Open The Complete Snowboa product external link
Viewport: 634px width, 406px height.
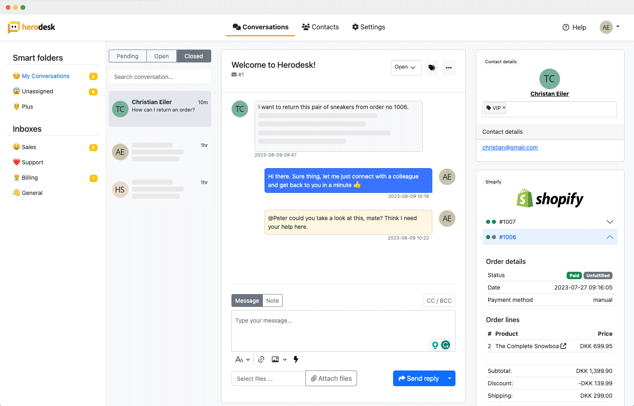tap(563, 346)
